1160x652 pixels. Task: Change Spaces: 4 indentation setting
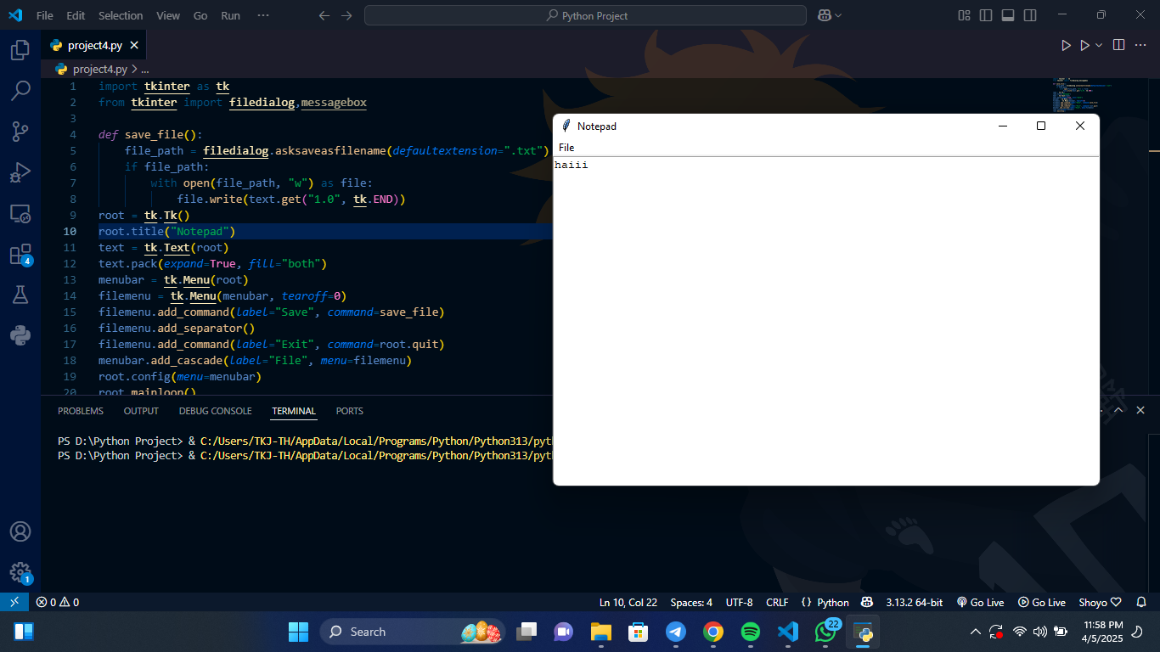[x=691, y=602]
